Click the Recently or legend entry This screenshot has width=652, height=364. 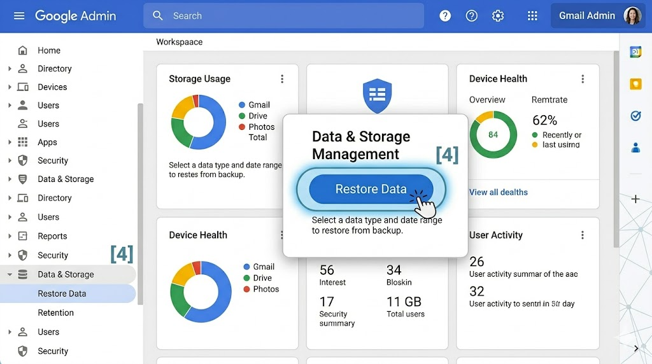pyautogui.click(x=556, y=135)
